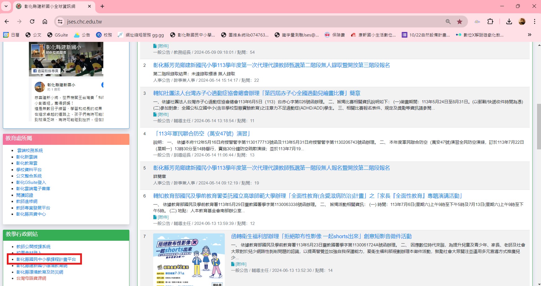Viewport: 541px width, 286px height.
Task: Open the tab search dropdown arrow
Action: tap(6, 6)
